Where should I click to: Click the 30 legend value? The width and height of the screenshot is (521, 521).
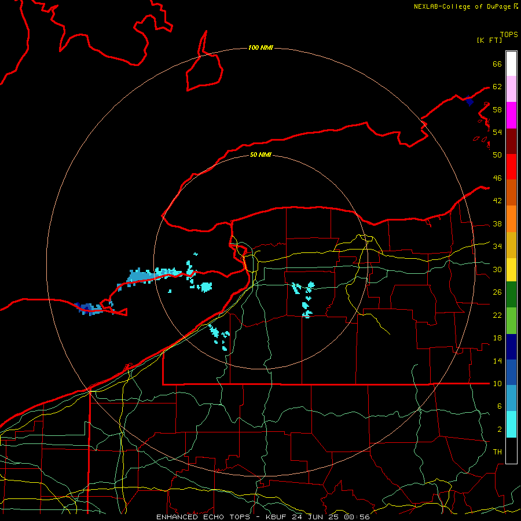[x=497, y=269]
